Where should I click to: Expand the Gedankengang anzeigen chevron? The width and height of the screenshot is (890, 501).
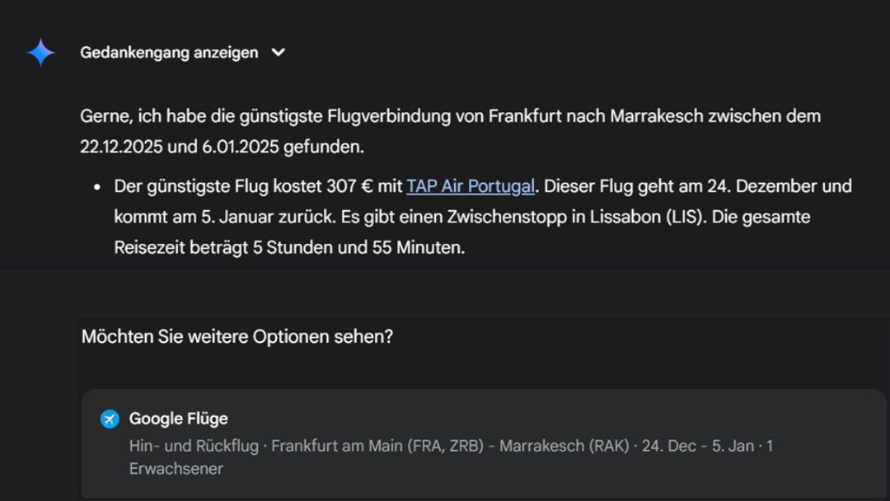279,52
